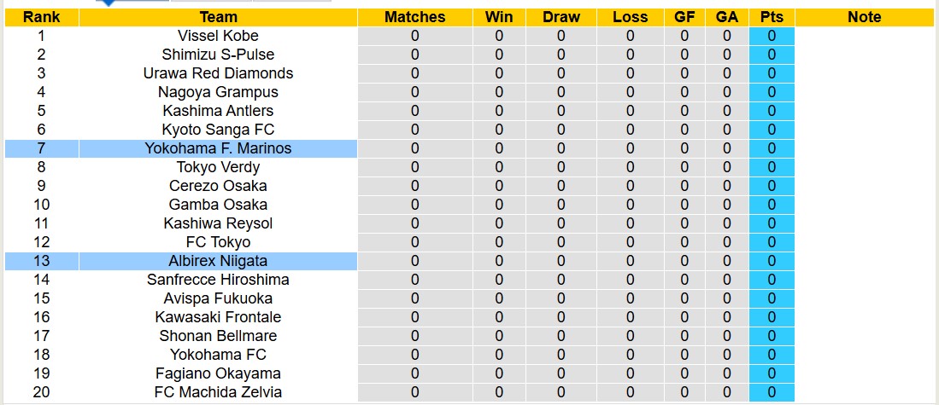Click the Rank column header
Image resolution: width=939 pixels, height=405 pixels.
41,17
